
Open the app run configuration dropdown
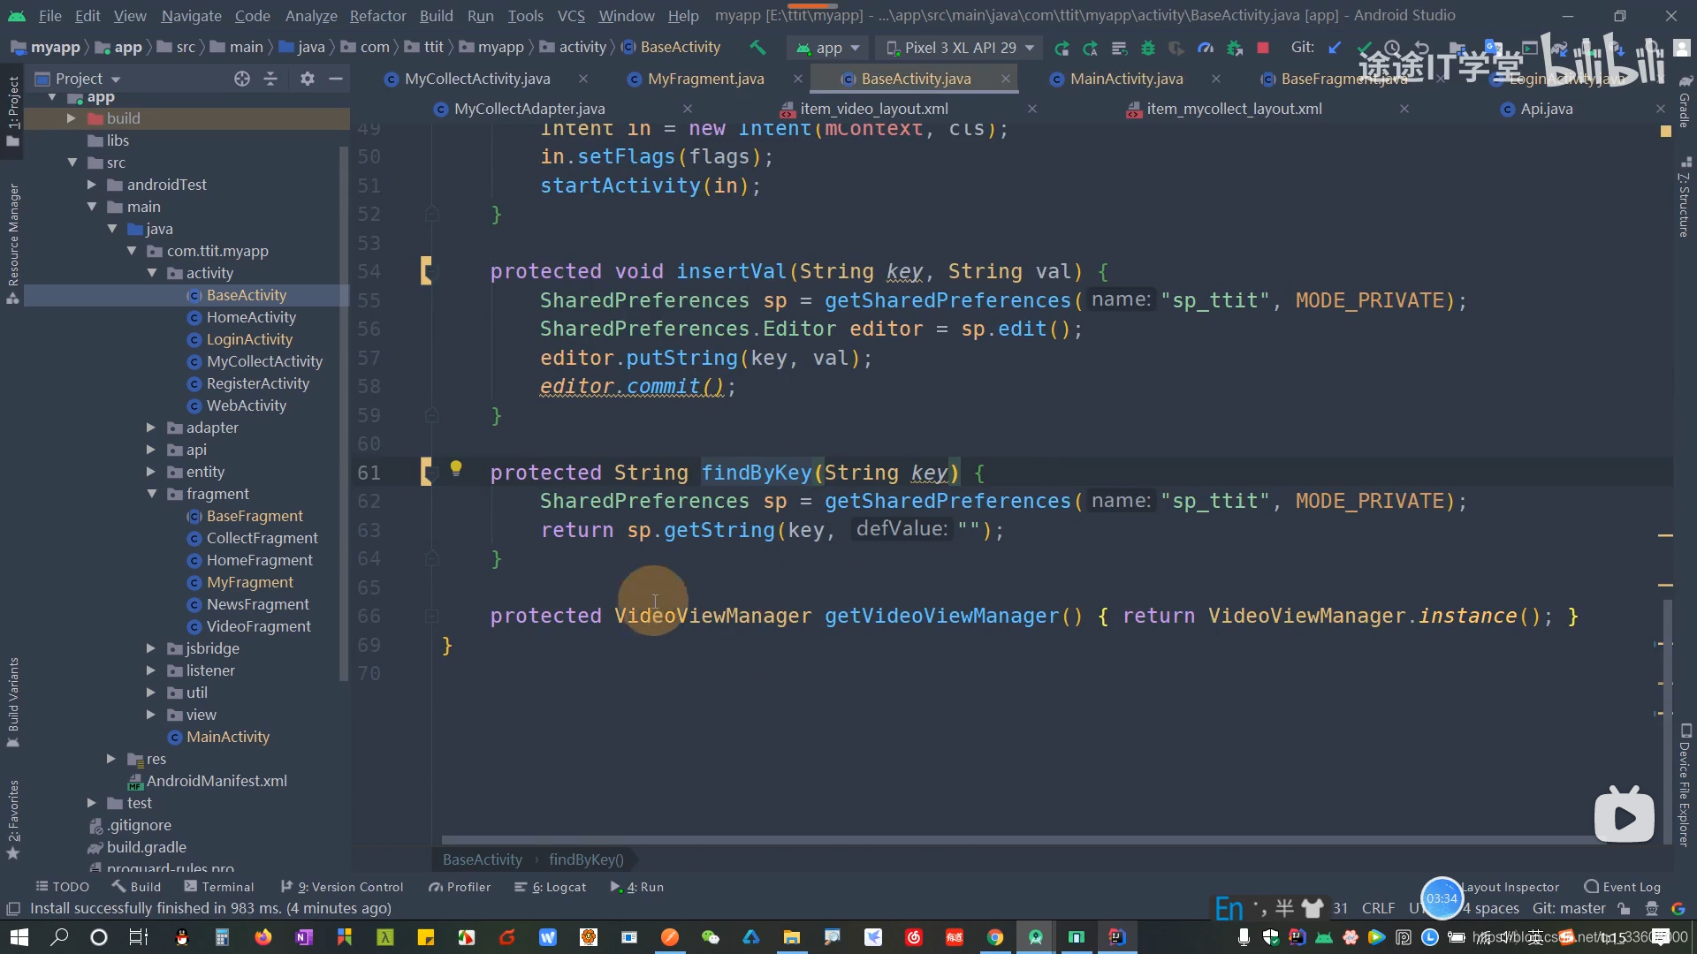click(x=828, y=48)
